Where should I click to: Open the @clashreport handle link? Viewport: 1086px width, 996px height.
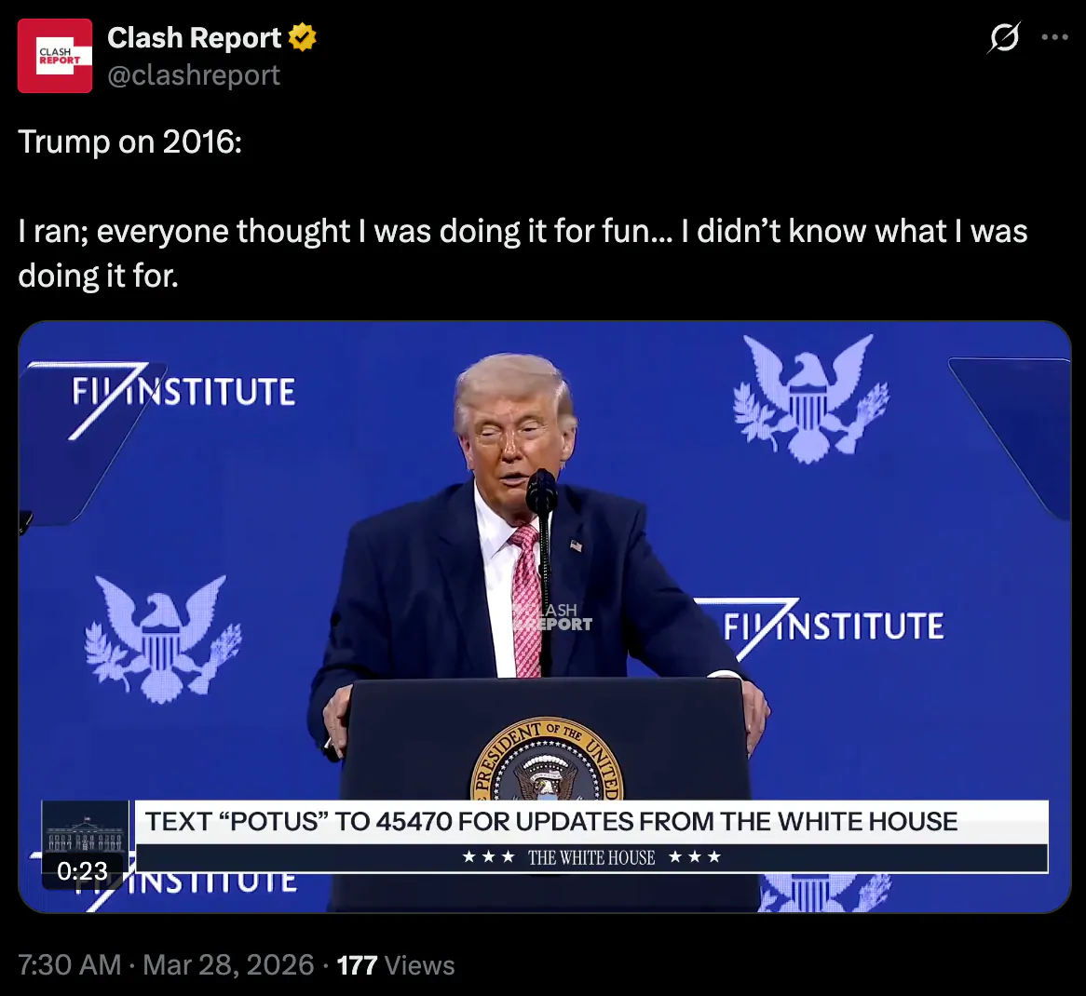(194, 74)
